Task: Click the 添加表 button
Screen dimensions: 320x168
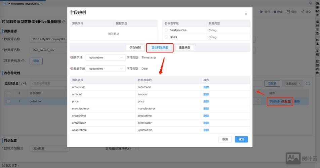Action: (272, 83)
